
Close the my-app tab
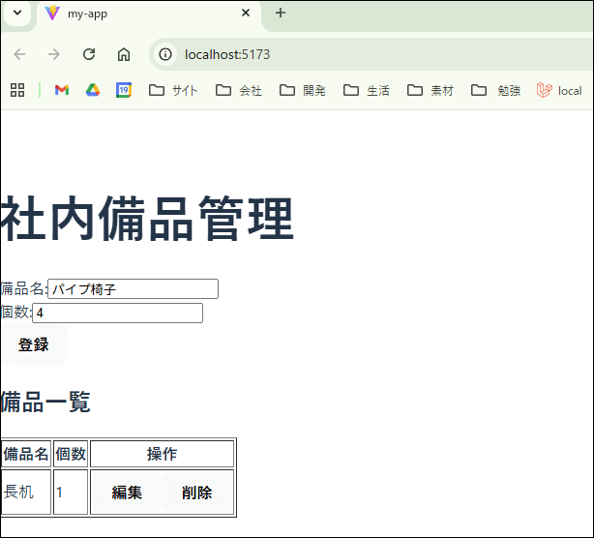[x=246, y=14]
